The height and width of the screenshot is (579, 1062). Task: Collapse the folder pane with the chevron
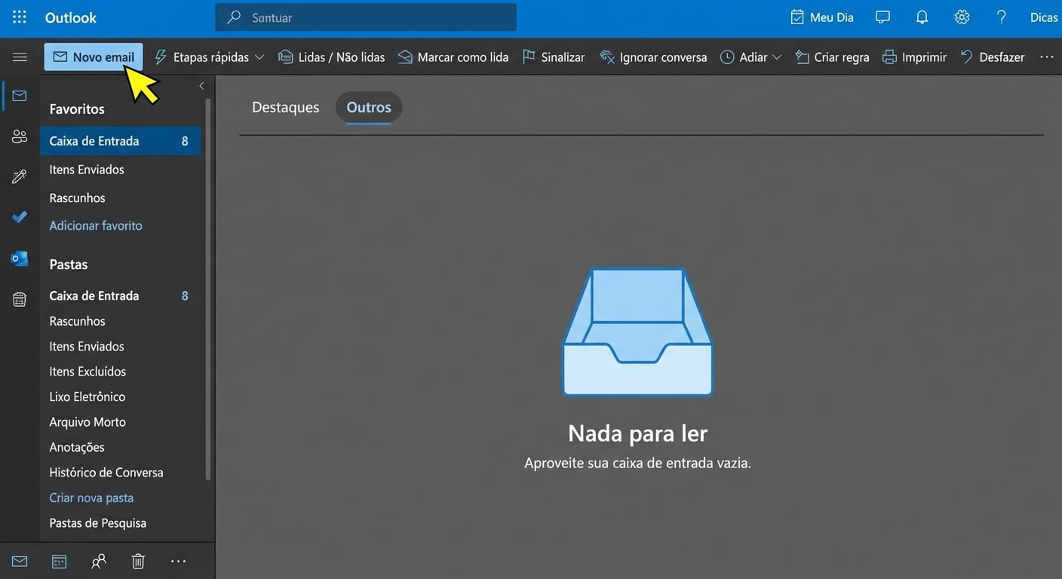201,85
